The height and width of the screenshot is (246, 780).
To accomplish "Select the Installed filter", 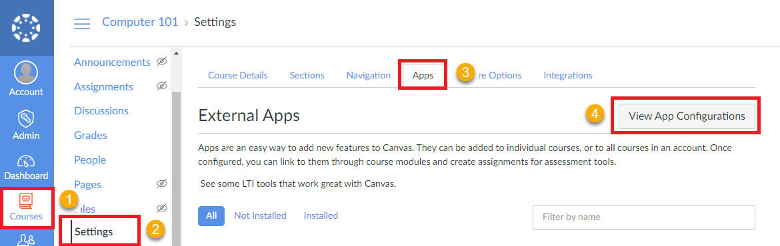I will [321, 215].
